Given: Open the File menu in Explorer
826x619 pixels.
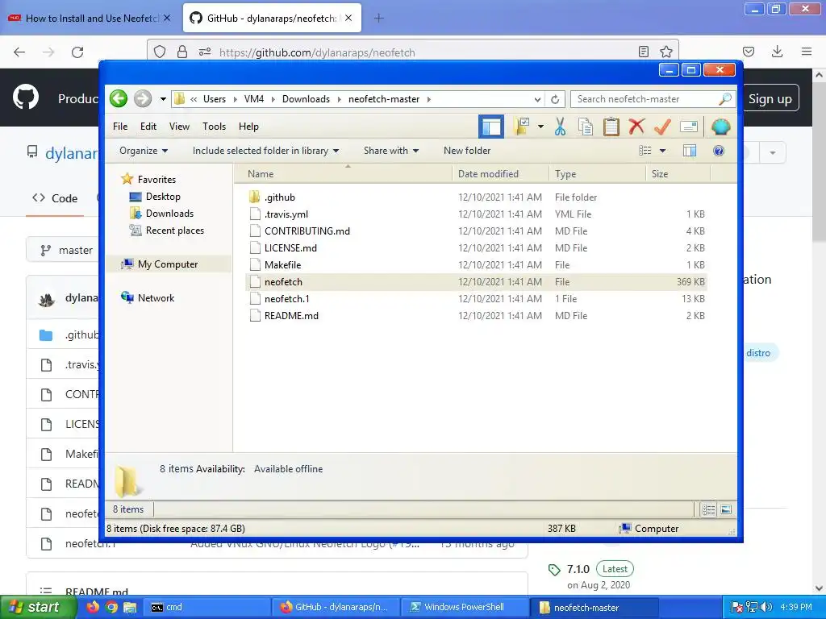Looking at the screenshot, I should point(120,127).
